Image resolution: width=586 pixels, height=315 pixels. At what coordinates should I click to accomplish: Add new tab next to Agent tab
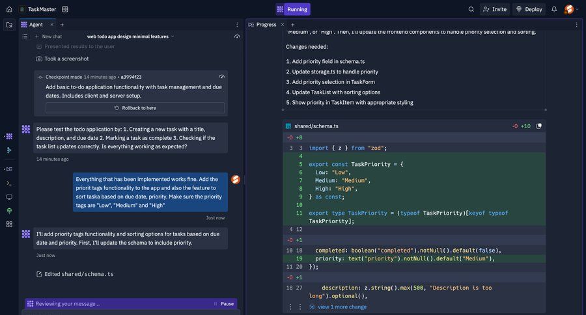(62, 25)
